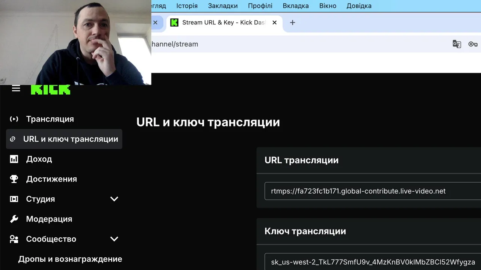The width and height of the screenshot is (481, 270).
Task: Click the Студия video icon
Action: click(14, 199)
